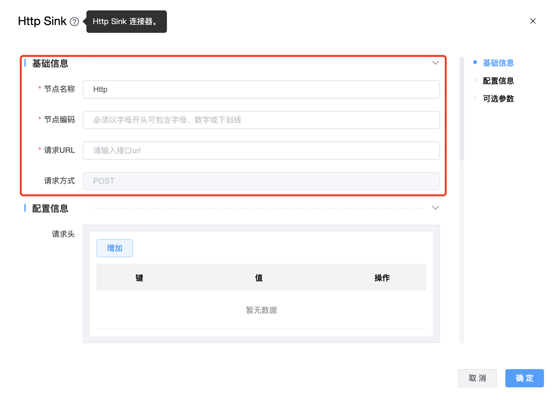Navigate to 配置信息 anchor link

point(498,81)
